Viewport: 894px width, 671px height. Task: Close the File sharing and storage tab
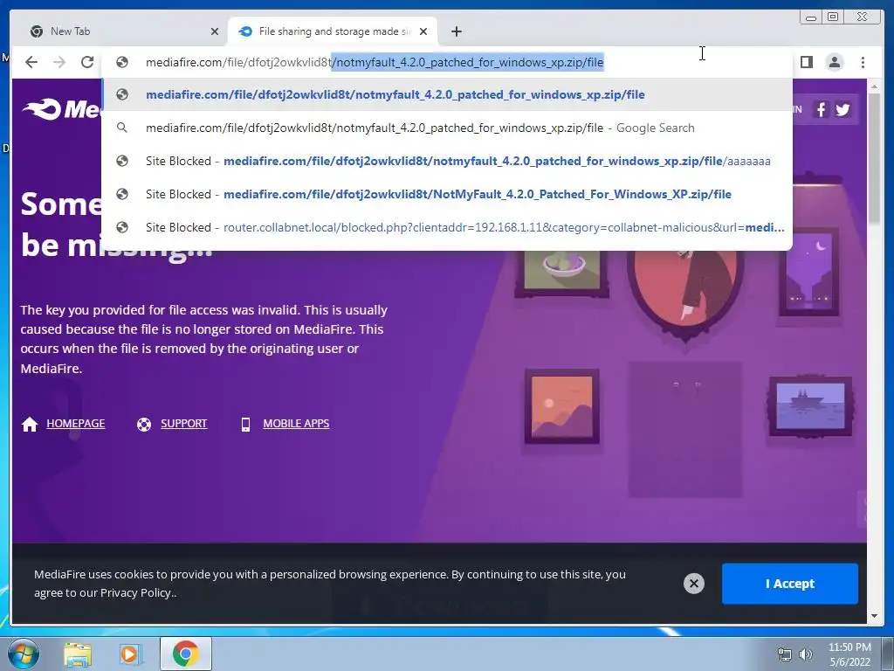423,31
